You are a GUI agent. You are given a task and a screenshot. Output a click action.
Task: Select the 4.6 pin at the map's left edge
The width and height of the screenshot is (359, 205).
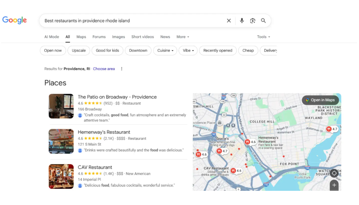pyautogui.click(x=201, y=155)
